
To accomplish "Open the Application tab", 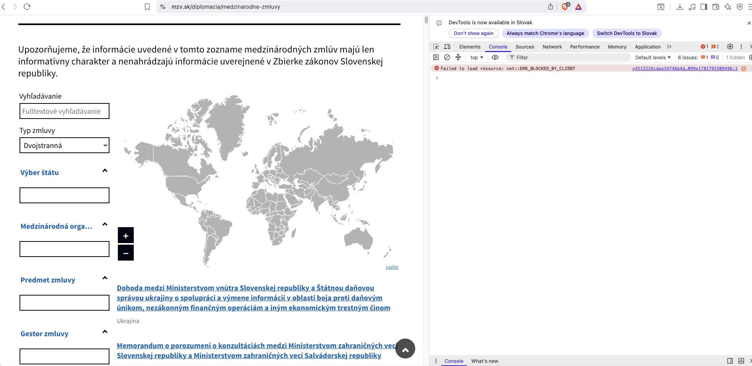I will (648, 47).
